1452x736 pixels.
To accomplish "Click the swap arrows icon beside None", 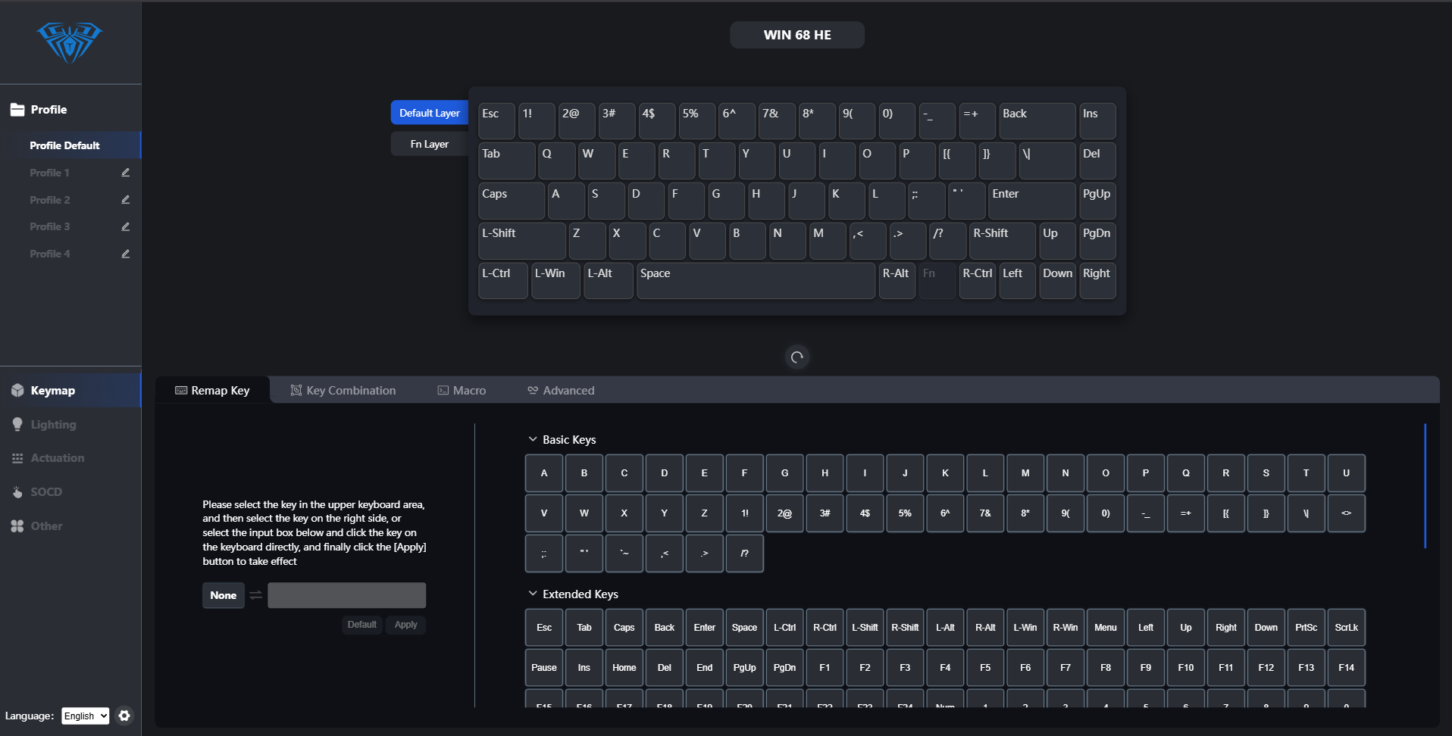I will pos(256,595).
